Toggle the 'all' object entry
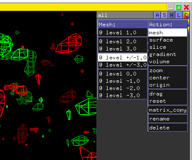The width and height of the screenshot is (193, 160). tap(125, 15)
